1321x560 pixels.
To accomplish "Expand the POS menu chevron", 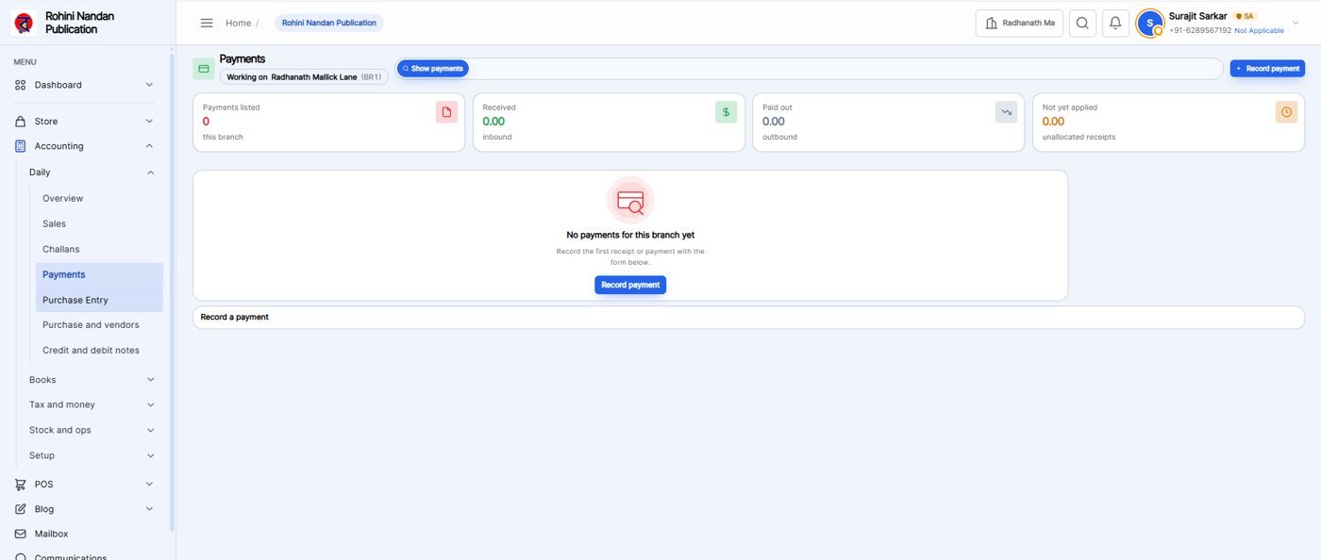I will point(149,485).
